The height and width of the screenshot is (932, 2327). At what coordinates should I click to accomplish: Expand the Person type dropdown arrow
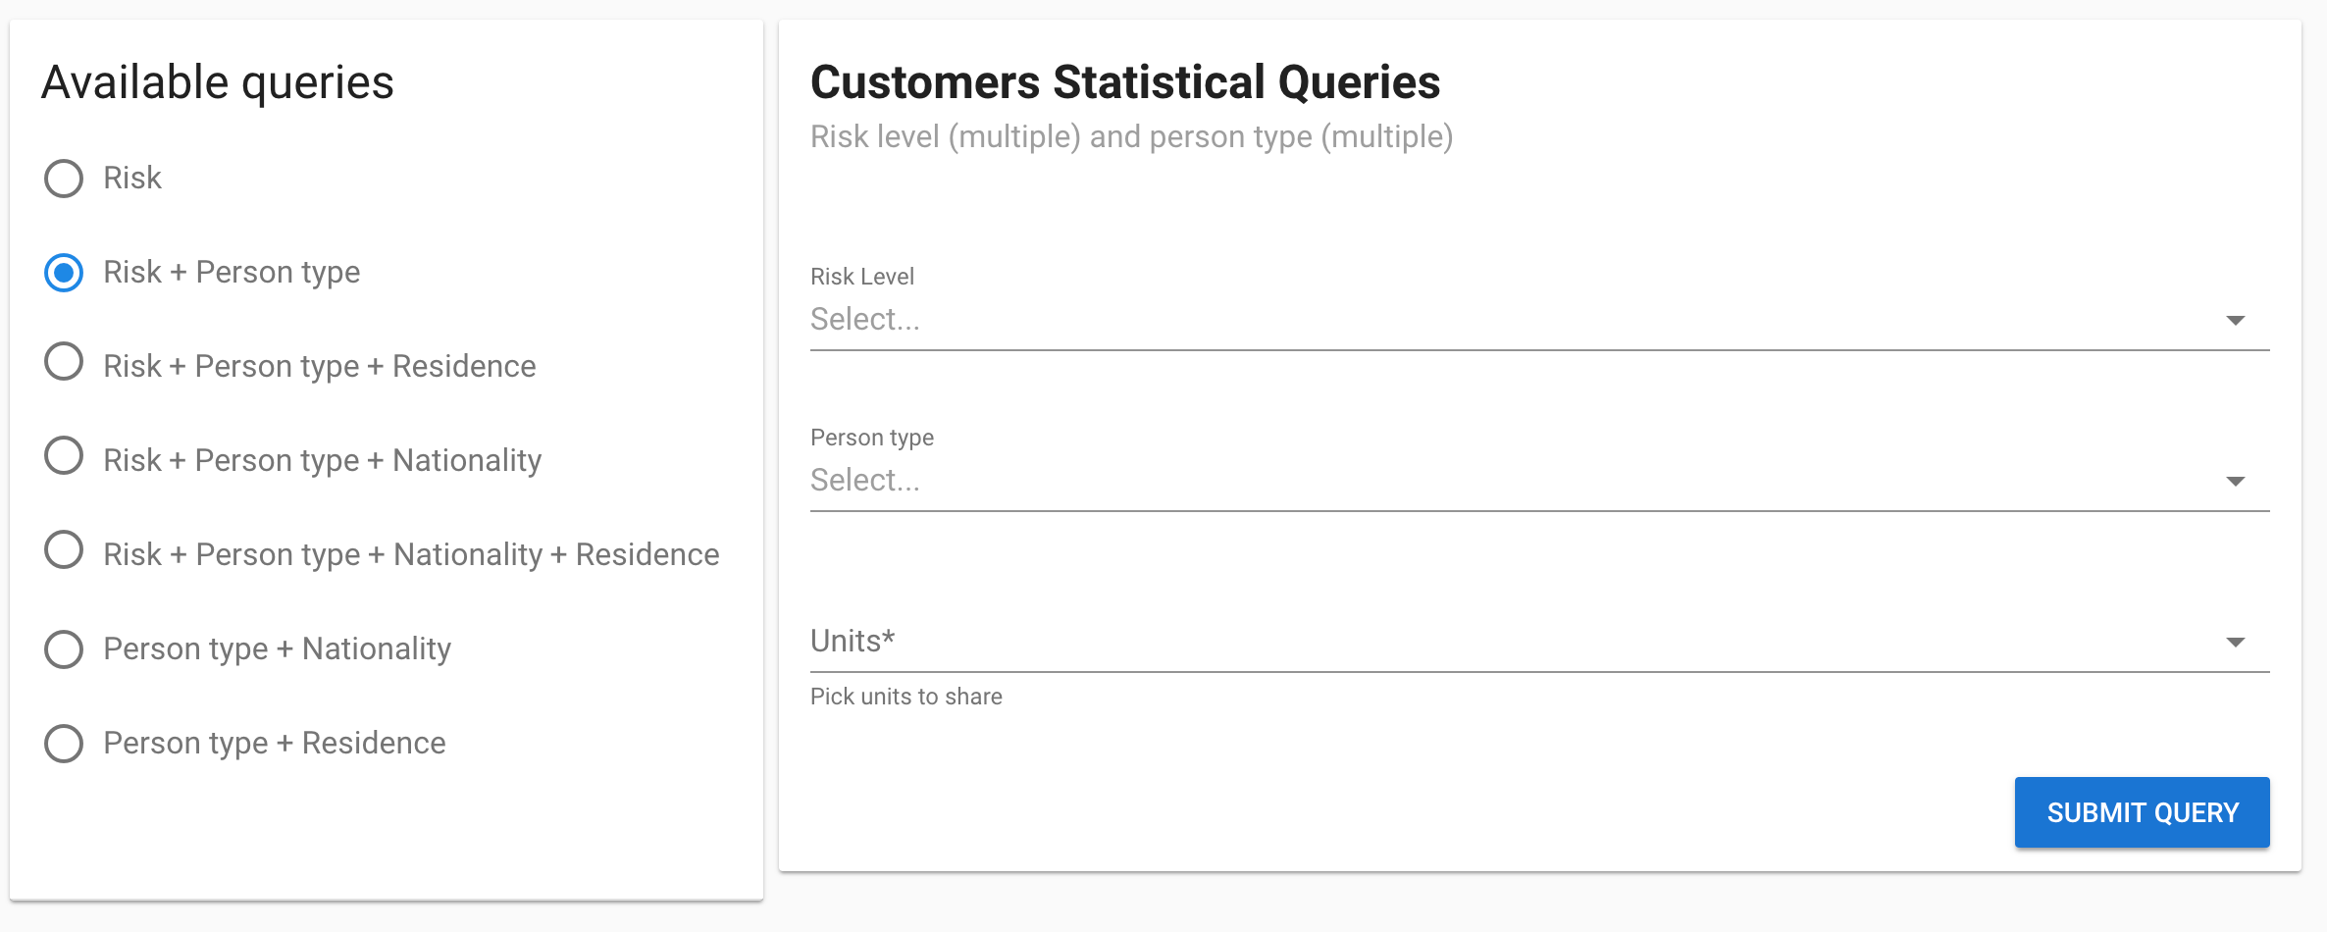[2235, 482]
